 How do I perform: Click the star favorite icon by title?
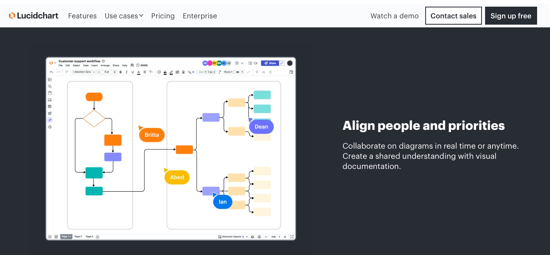(x=103, y=61)
